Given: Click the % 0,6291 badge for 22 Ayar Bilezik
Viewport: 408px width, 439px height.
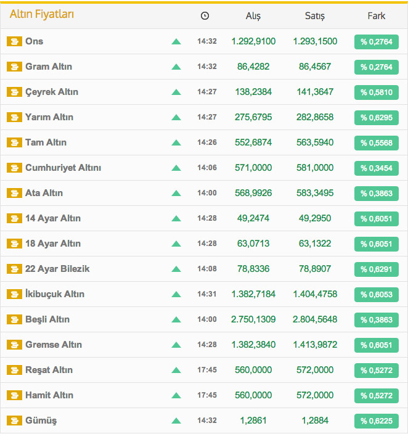Looking at the screenshot, I should [x=377, y=269].
